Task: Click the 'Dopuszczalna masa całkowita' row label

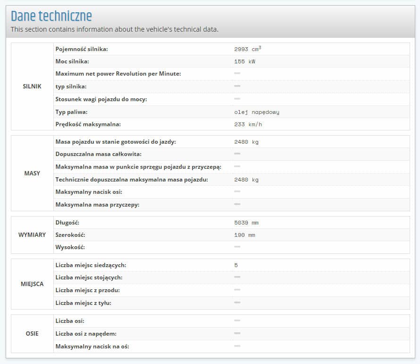Action: click(99, 154)
